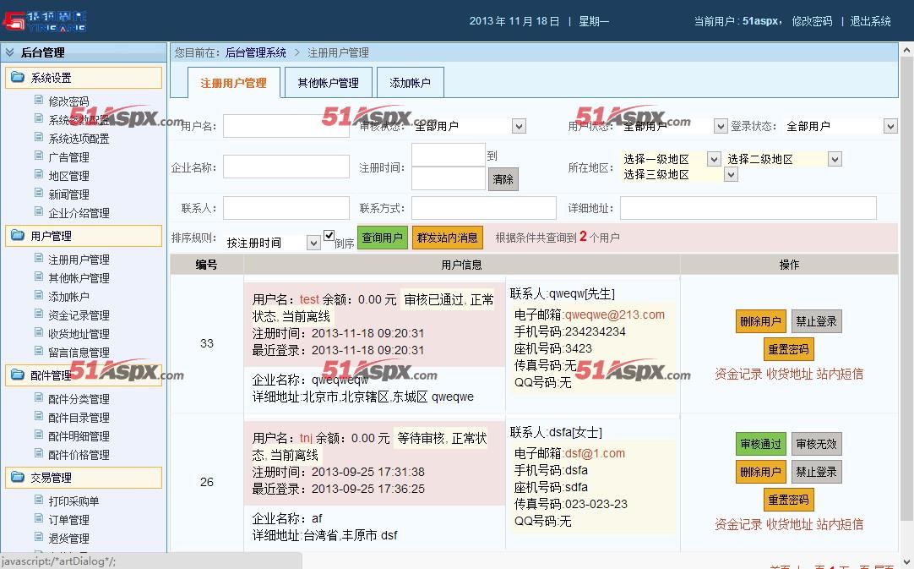The width and height of the screenshot is (914, 569).
Task: Switch to the 添加帐户 tab
Action: coord(409,82)
